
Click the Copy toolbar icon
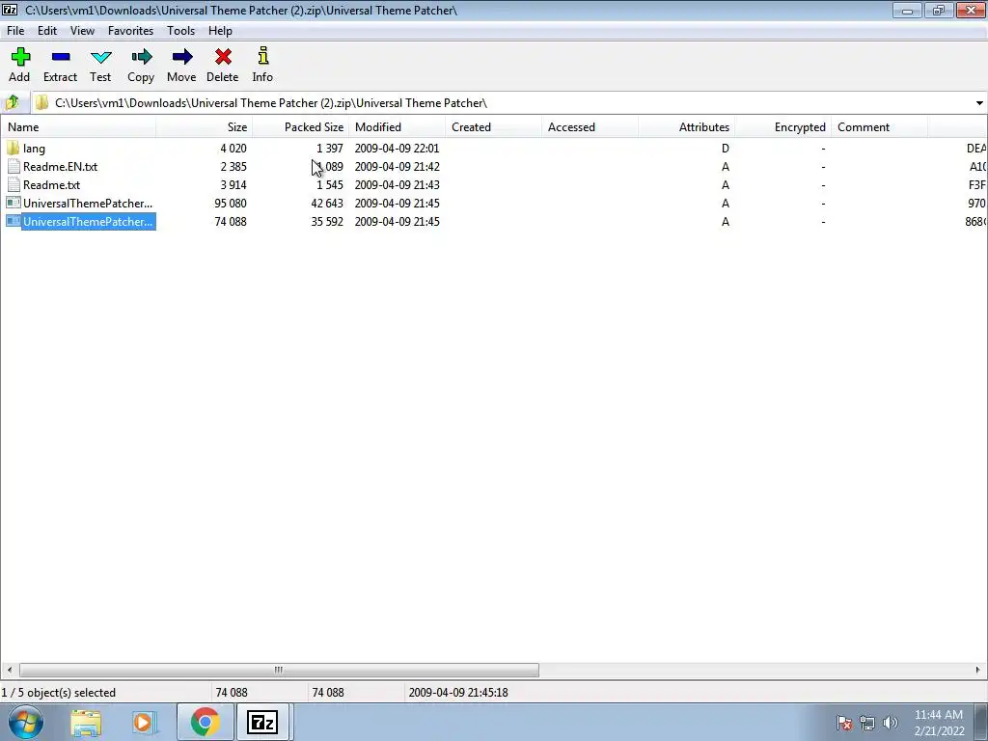pyautogui.click(x=141, y=57)
